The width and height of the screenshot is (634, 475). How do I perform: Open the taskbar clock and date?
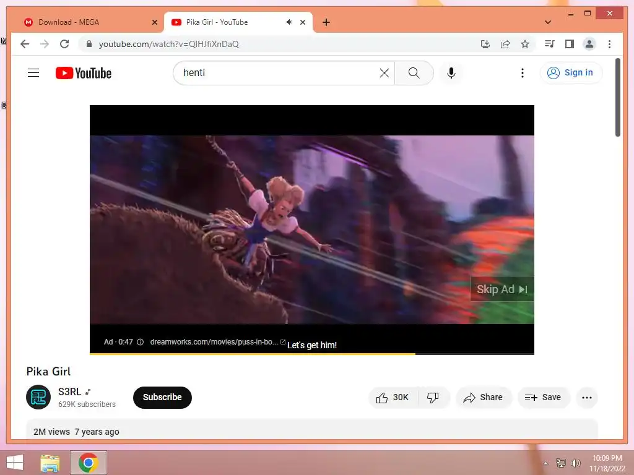point(607,463)
